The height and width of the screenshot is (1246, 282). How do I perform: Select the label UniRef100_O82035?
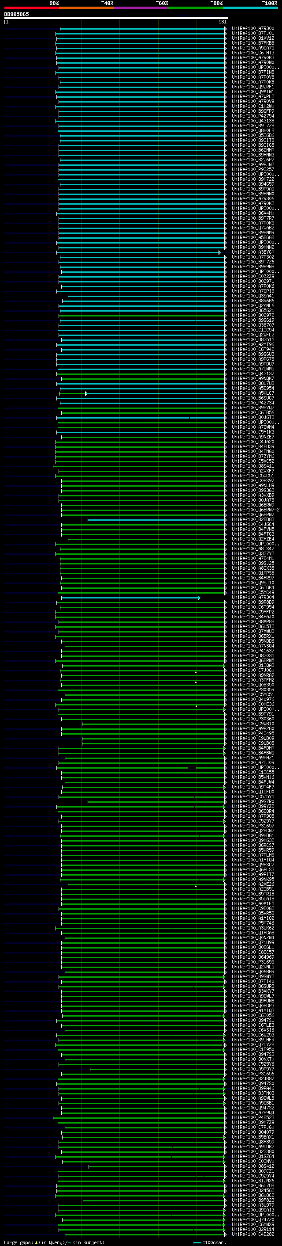(x=252, y=655)
